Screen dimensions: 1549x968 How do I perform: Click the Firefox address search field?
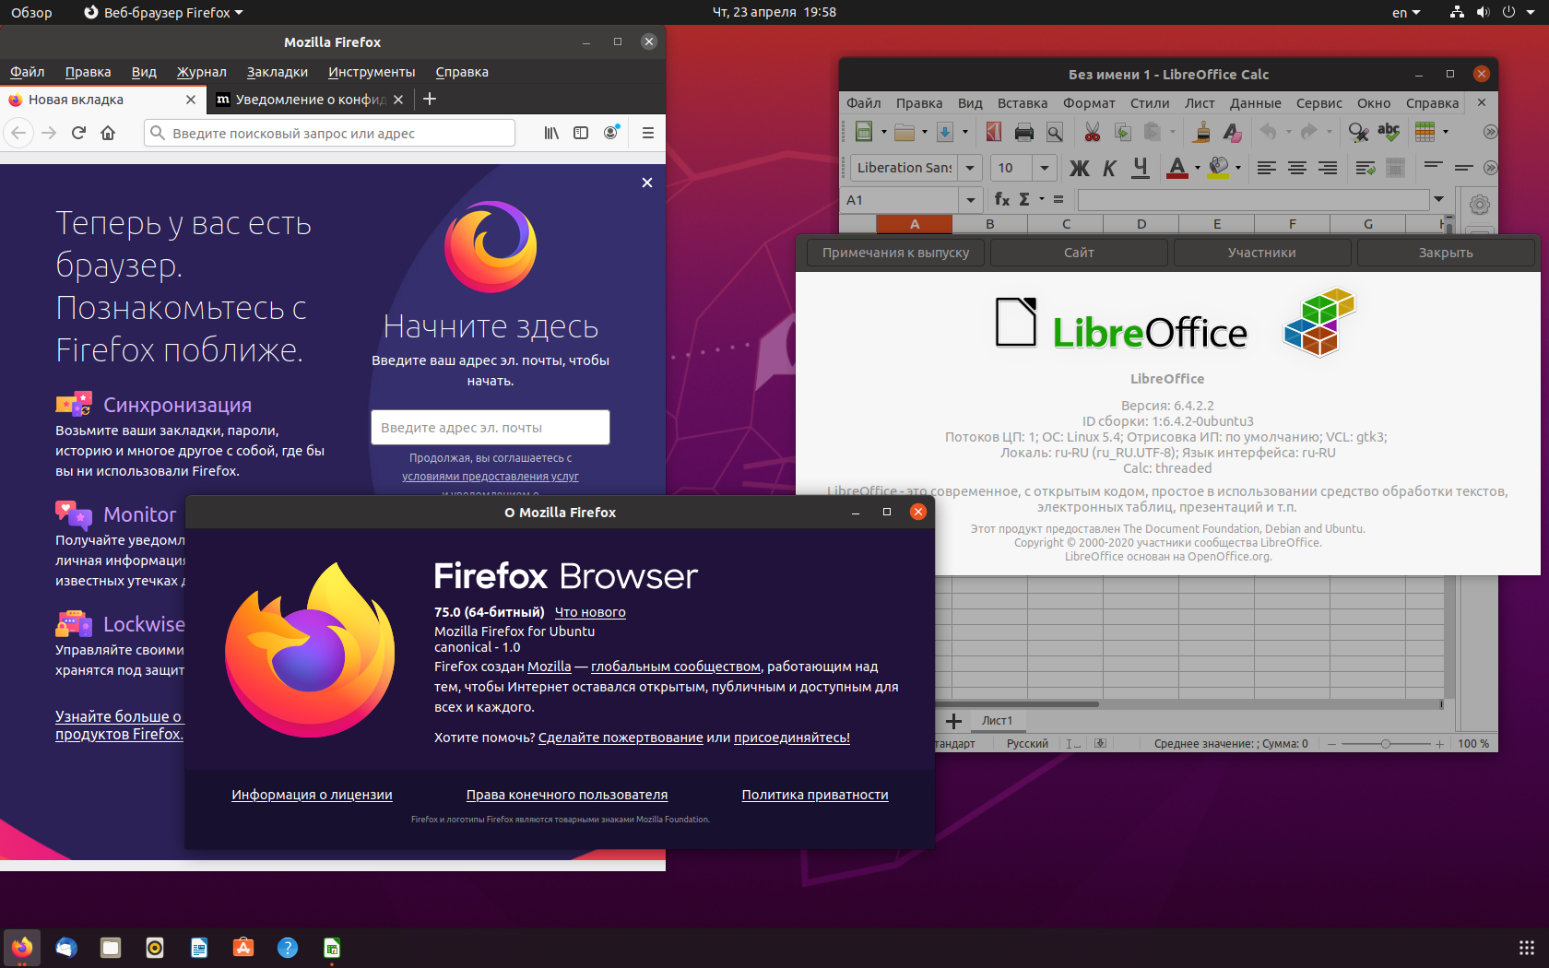point(329,133)
